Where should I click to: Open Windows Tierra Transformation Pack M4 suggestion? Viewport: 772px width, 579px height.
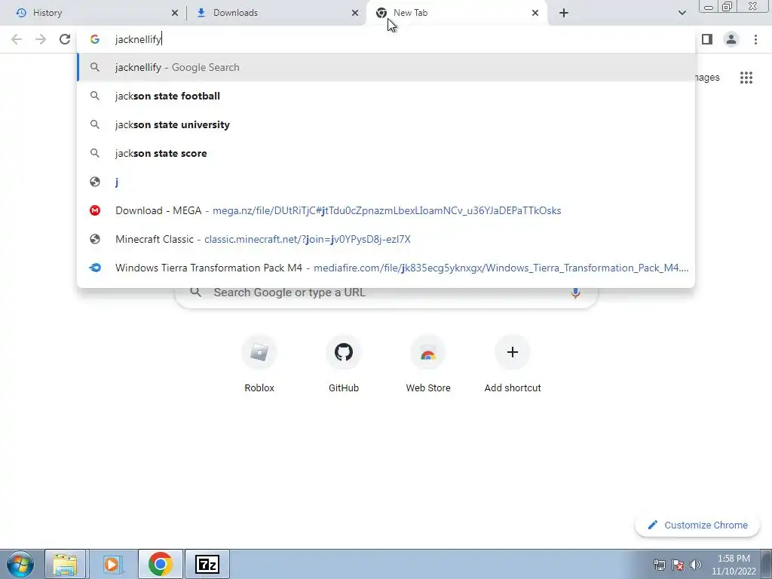(x=386, y=268)
